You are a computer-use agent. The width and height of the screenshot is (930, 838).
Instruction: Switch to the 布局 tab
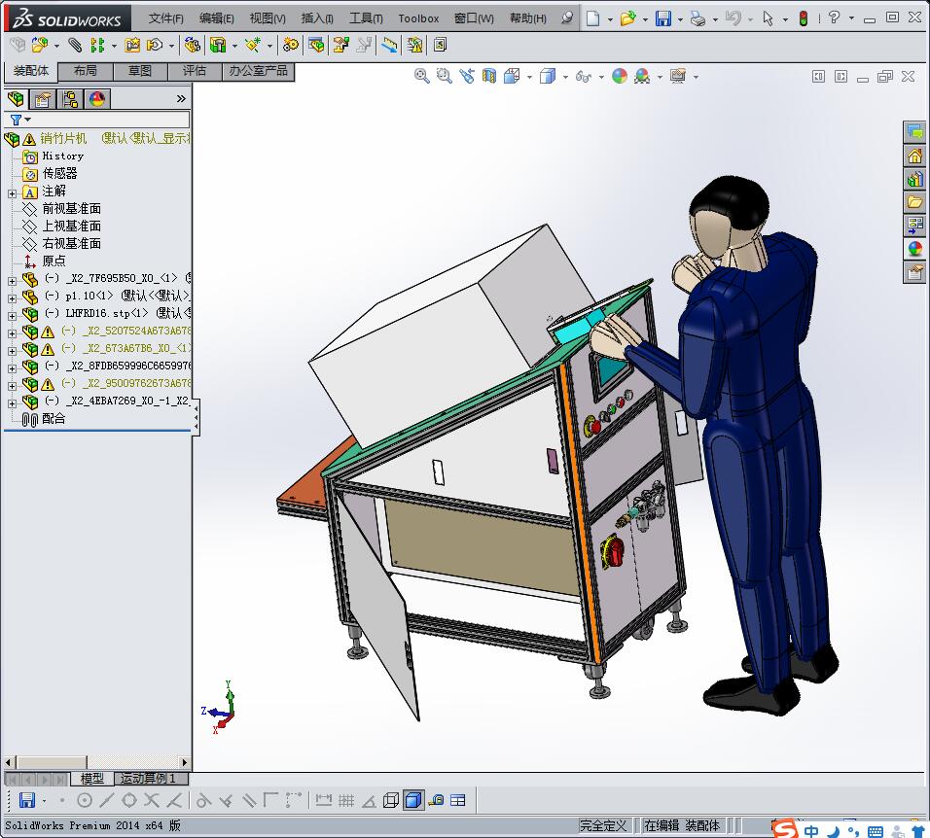(x=86, y=71)
